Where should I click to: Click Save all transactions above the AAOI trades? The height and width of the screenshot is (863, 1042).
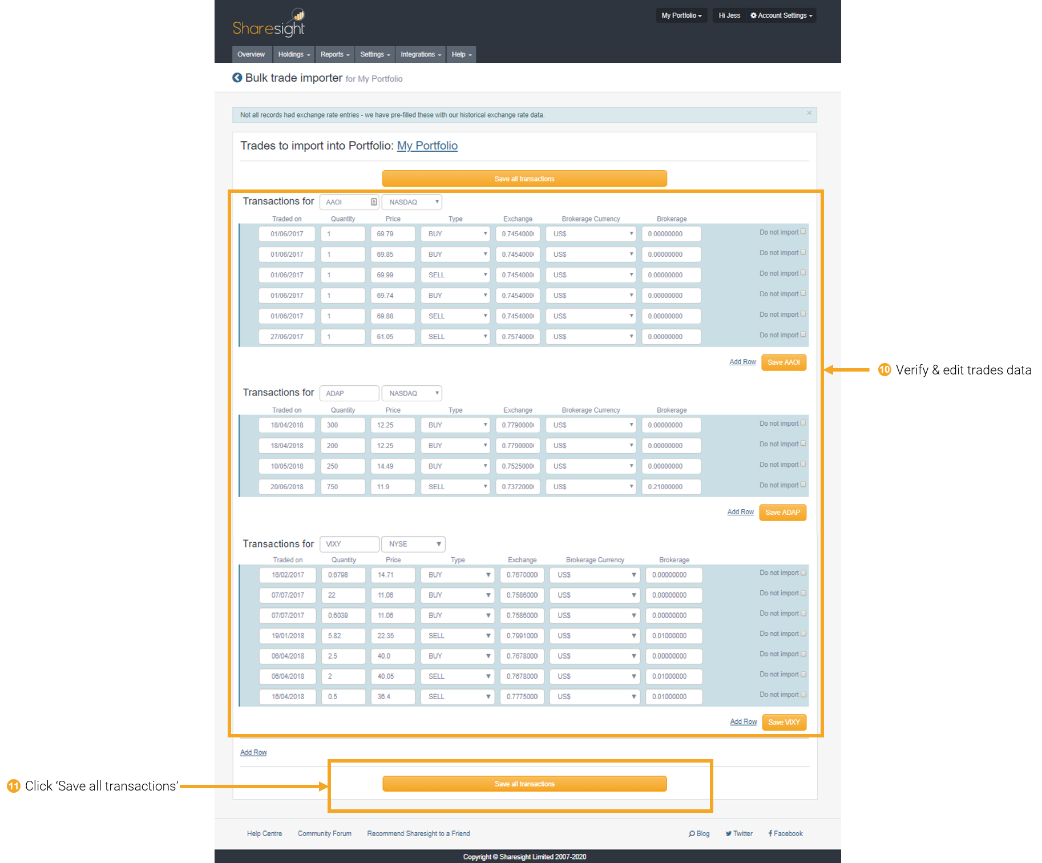pos(524,179)
